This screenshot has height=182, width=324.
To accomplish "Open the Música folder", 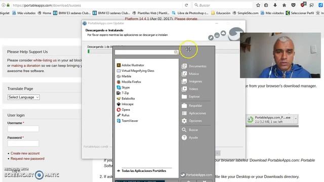I will tap(190, 74).
